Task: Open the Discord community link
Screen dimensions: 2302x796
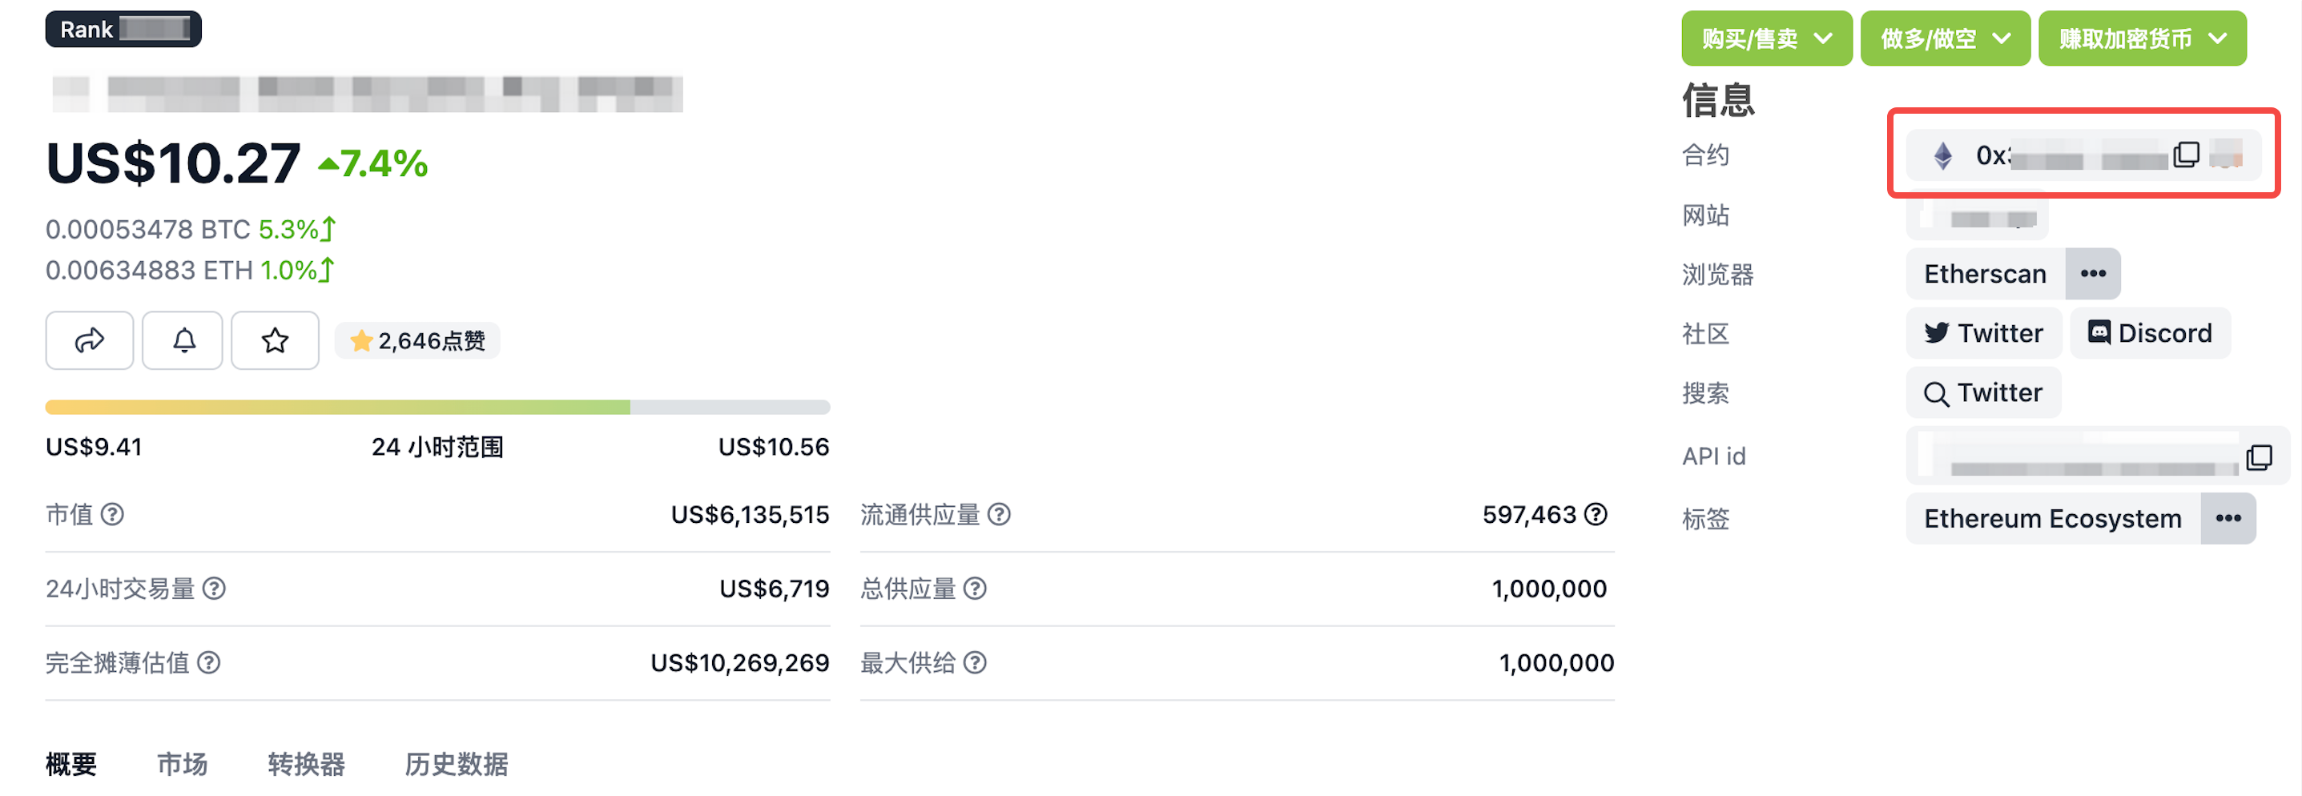Action: 2149,333
